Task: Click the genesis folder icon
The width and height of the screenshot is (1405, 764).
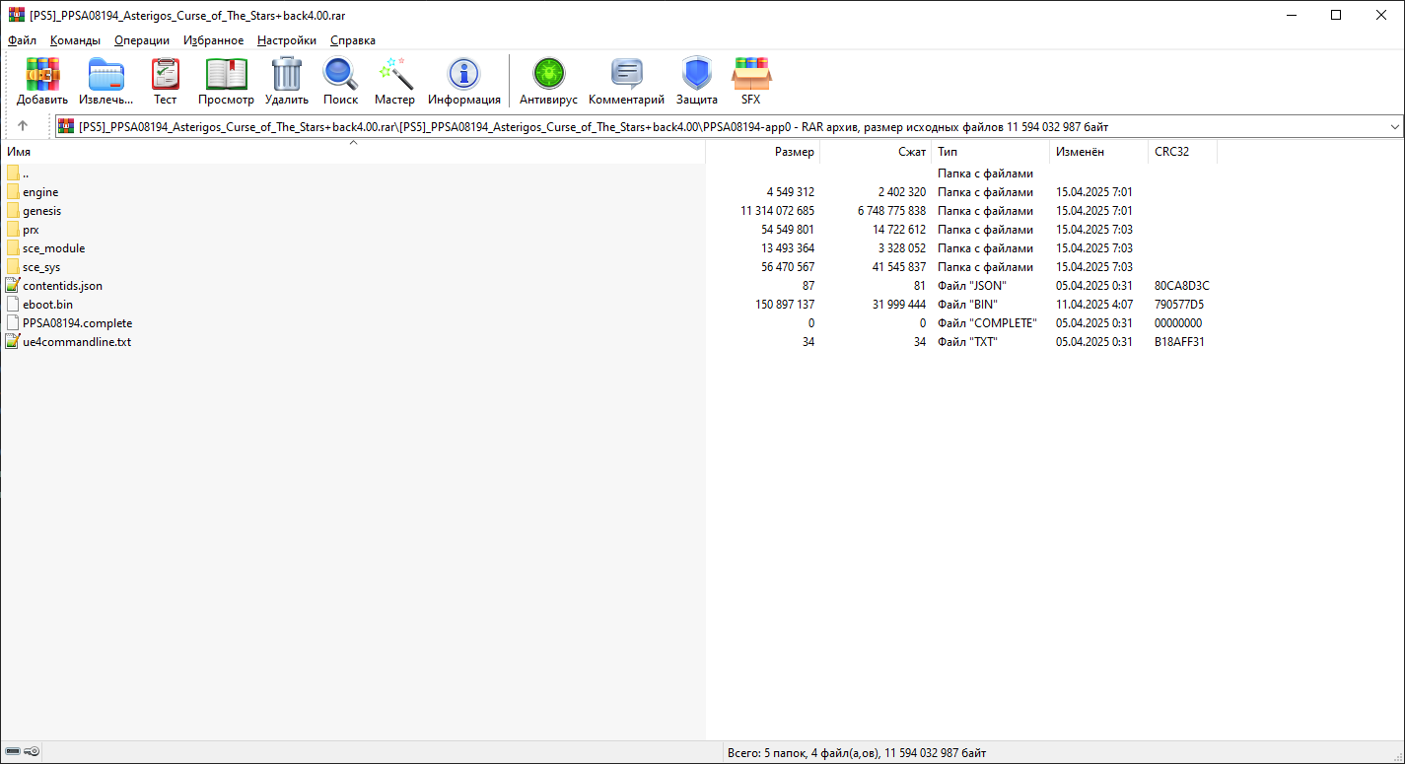Action: pos(13,211)
